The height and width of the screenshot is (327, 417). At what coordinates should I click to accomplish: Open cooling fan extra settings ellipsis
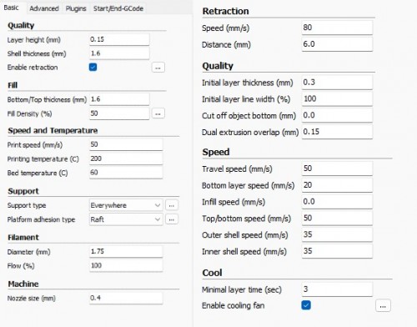(383, 305)
